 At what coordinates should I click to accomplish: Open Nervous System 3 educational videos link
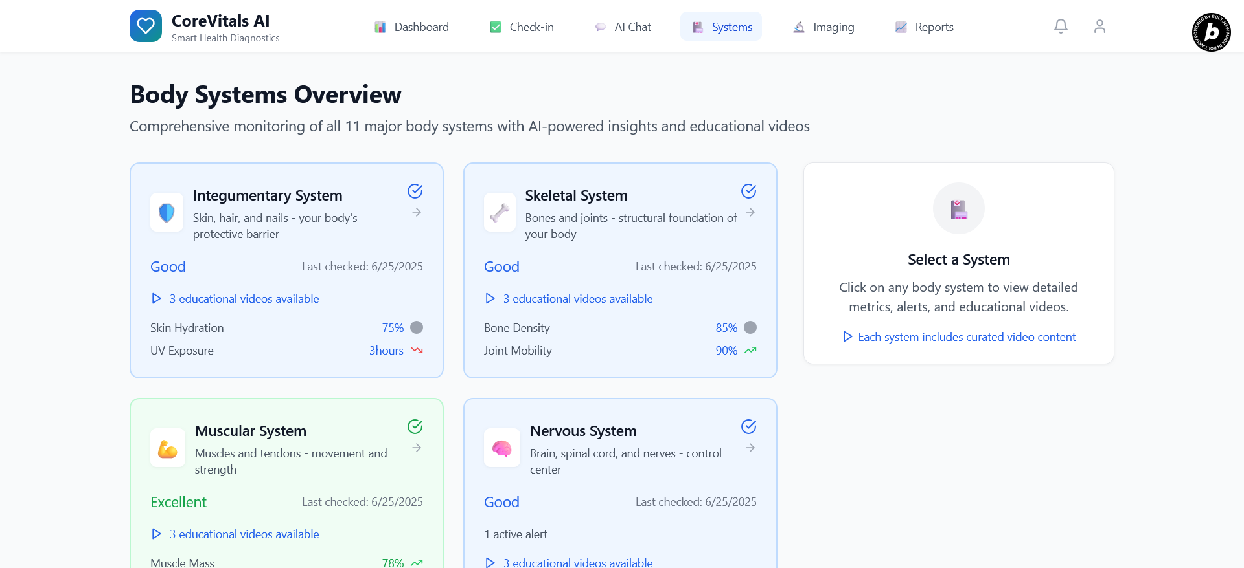(x=578, y=562)
